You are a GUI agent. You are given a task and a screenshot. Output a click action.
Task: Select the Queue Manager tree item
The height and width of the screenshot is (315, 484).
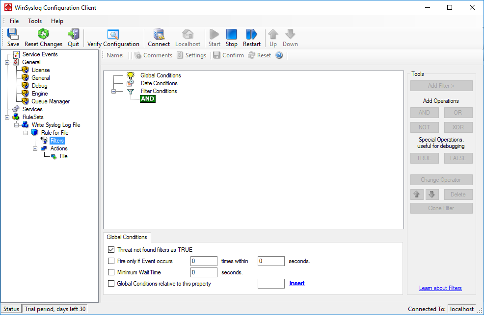click(51, 101)
